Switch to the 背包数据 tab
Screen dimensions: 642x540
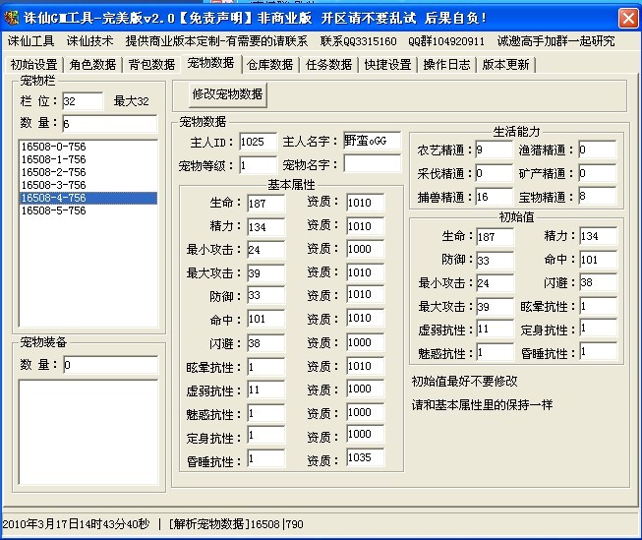point(151,64)
